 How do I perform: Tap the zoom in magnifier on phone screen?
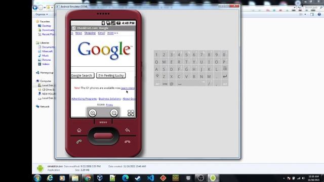(x=93, y=113)
